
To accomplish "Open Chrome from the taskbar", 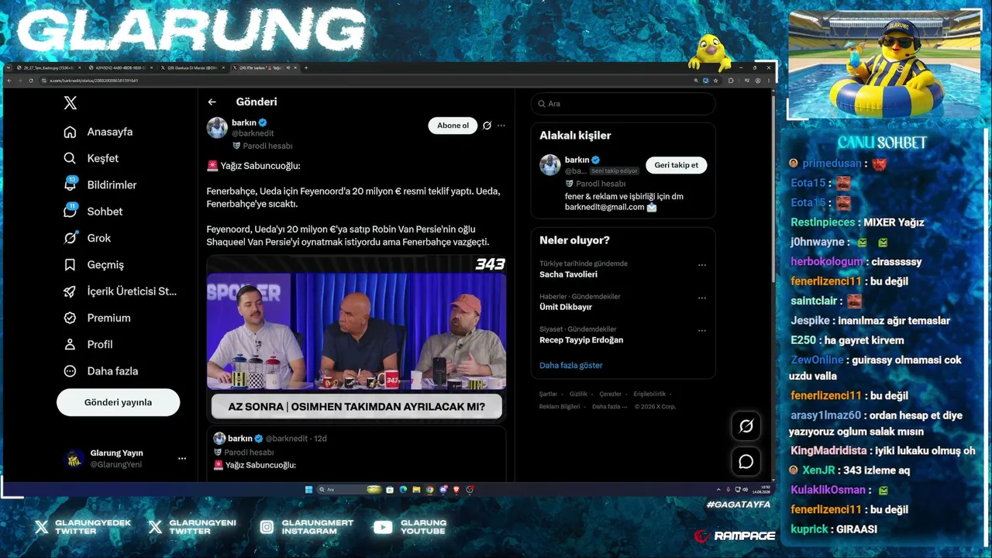I will tap(429, 489).
